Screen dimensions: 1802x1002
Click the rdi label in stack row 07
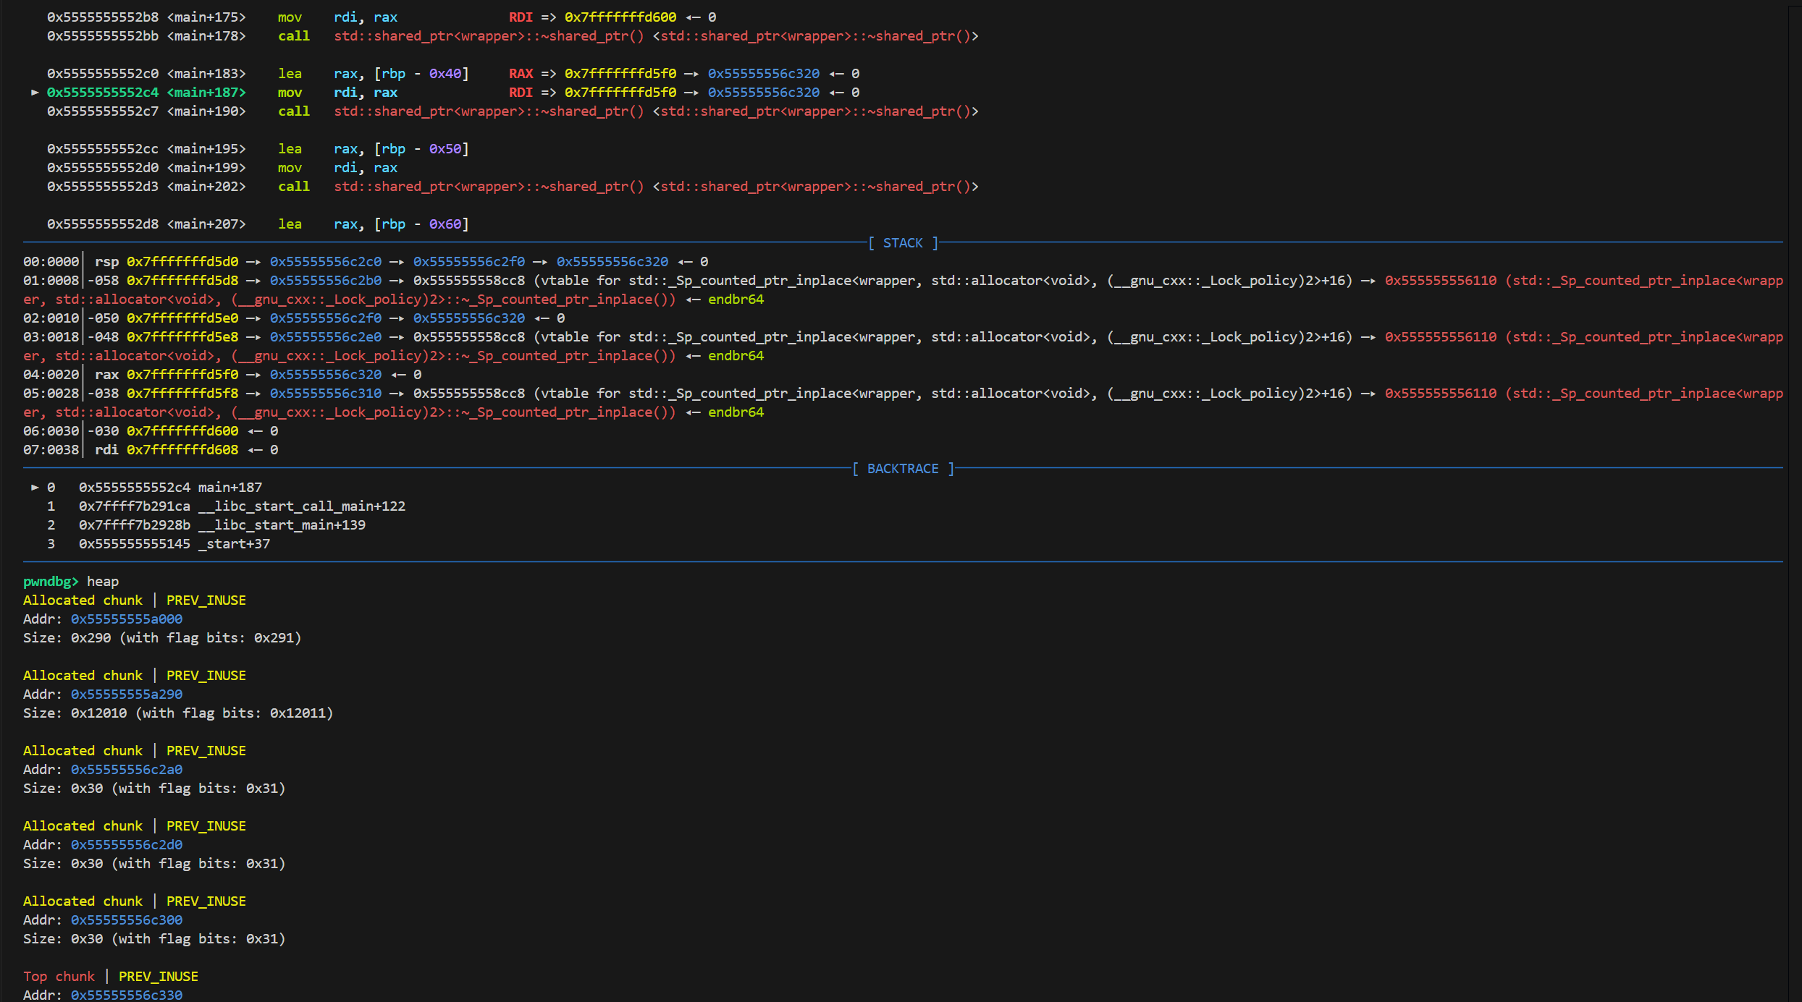point(106,450)
